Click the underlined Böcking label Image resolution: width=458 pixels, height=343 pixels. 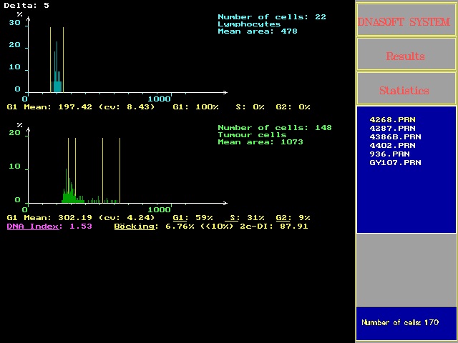[x=134, y=227]
